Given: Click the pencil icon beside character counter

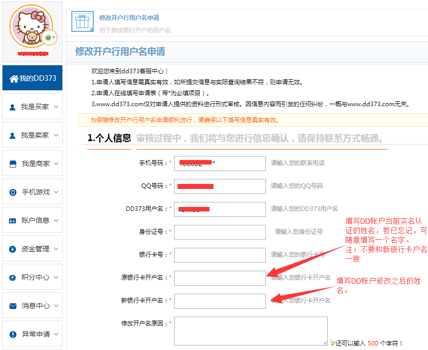Looking at the screenshot, I should pyautogui.click(x=332, y=343).
